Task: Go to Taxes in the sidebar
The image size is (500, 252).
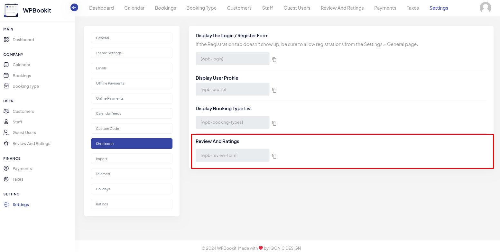Action: 18,179
